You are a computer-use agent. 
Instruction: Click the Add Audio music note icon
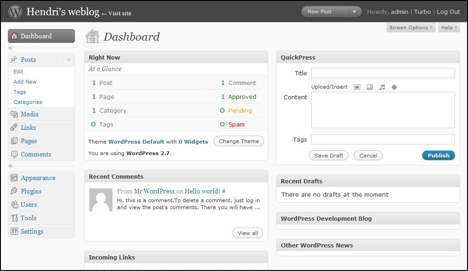[382, 87]
